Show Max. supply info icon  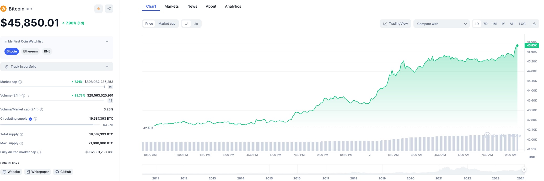click(21, 143)
